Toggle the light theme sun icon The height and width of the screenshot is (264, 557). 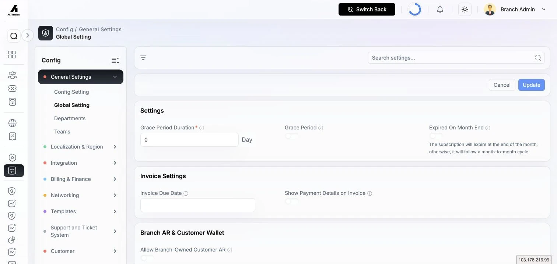[465, 10]
